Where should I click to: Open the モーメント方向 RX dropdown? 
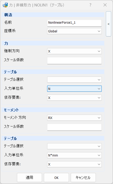coord(74,118)
